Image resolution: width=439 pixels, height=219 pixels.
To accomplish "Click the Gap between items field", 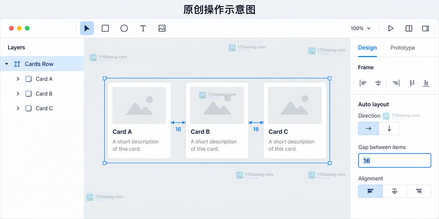I will [x=394, y=161].
